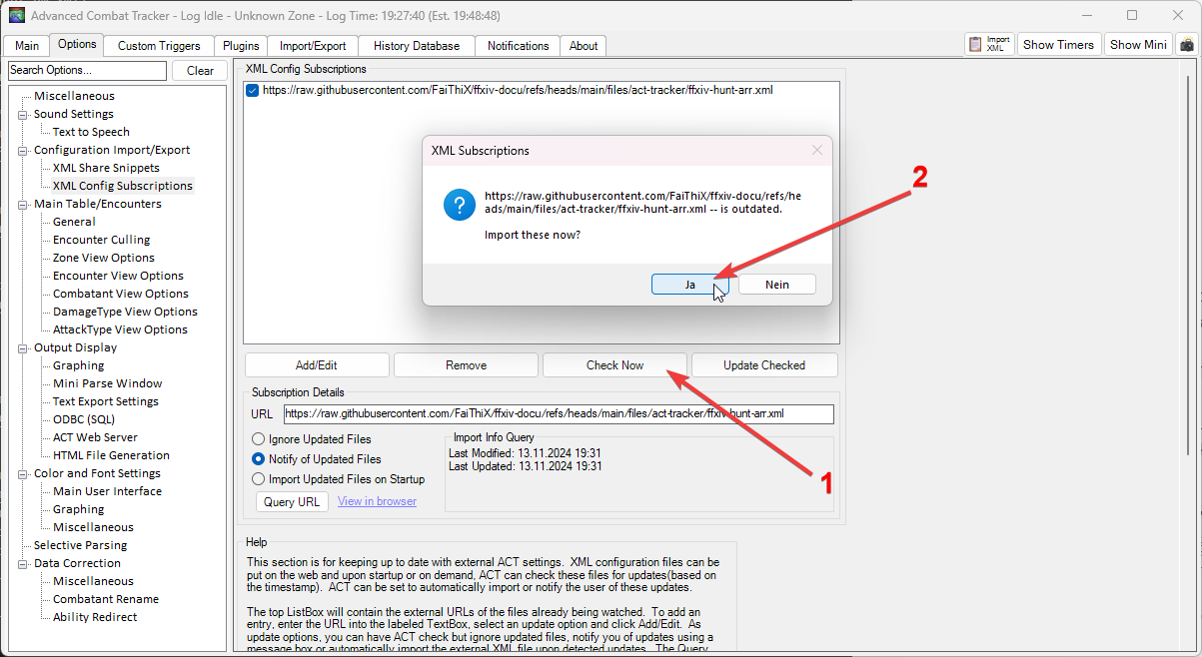Switch to the Main tab
The width and height of the screenshot is (1202, 657).
click(27, 46)
